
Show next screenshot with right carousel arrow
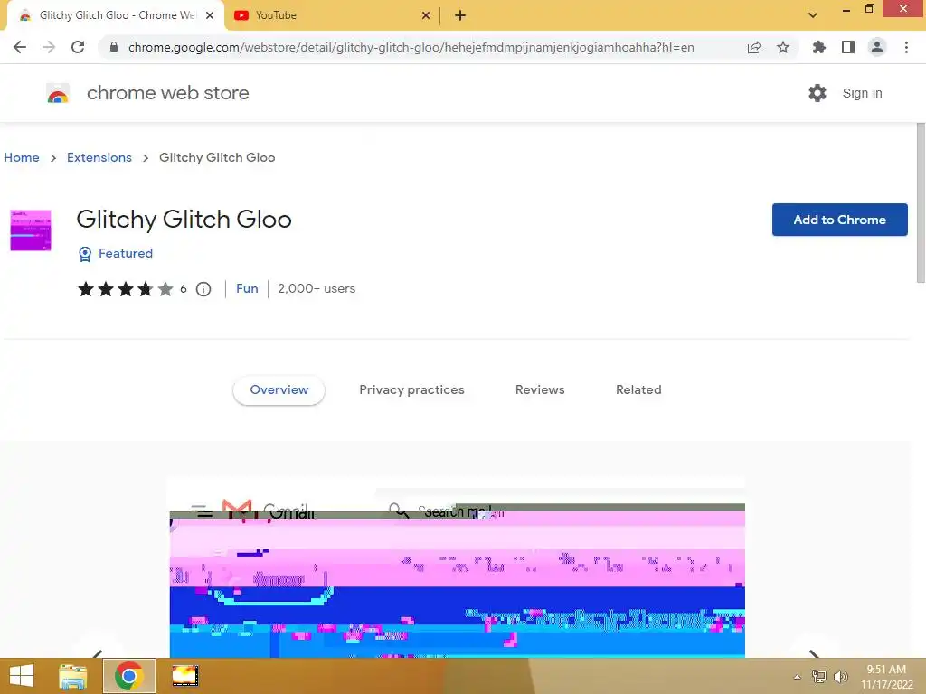(x=814, y=654)
